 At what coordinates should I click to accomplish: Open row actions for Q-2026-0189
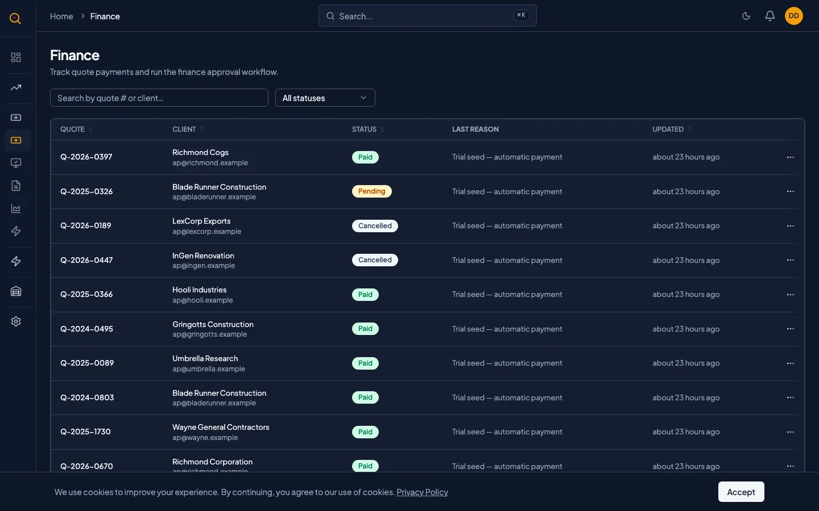click(x=790, y=226)
